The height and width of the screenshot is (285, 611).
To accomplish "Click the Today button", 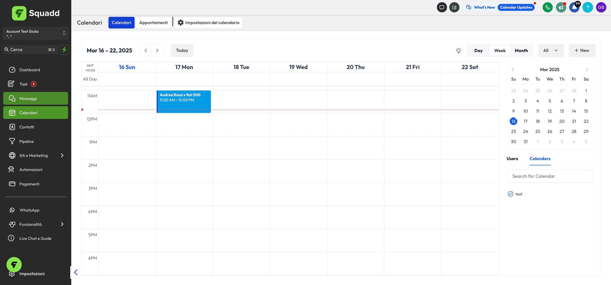I will [182, 51].
